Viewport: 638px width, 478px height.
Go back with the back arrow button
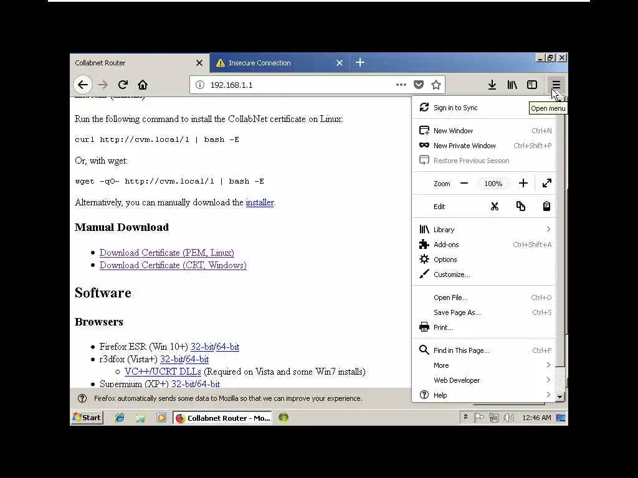click(83, 85)
